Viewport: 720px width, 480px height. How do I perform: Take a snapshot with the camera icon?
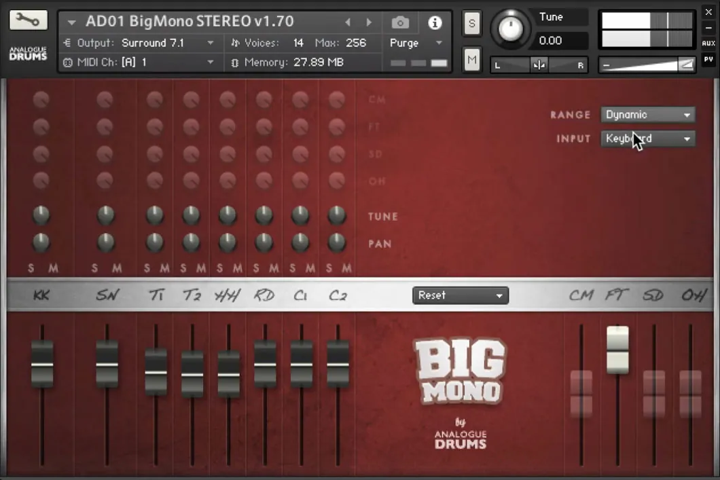400,22
